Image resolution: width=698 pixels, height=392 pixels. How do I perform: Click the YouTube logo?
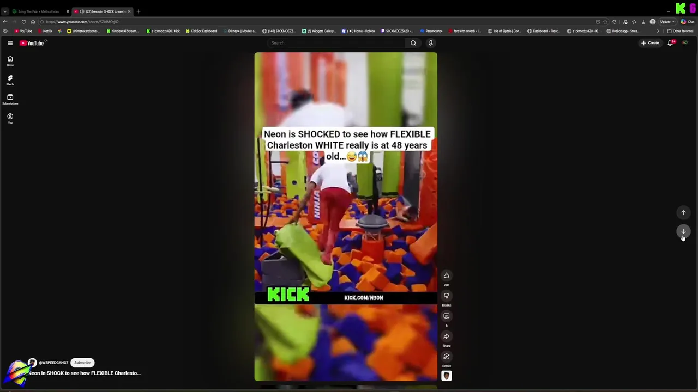click(x=32, y=43)
